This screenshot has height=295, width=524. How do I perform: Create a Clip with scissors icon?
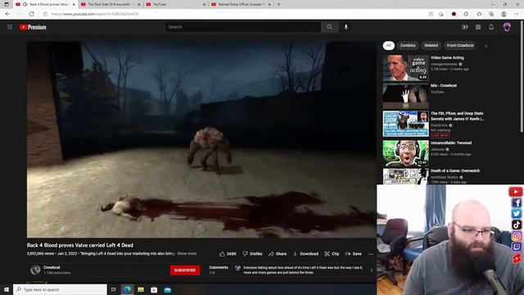(x=332, y=254)
